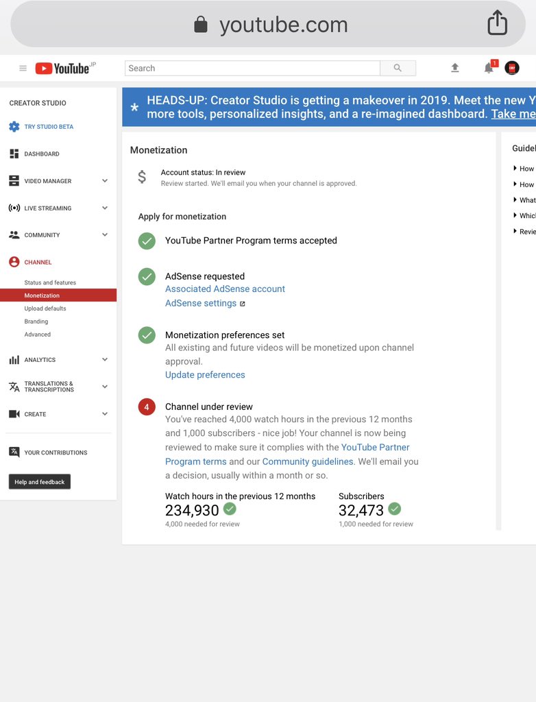536x702 pixels.
Task: Click the Analytics bar chart icon
Action: tap(14, 359)
